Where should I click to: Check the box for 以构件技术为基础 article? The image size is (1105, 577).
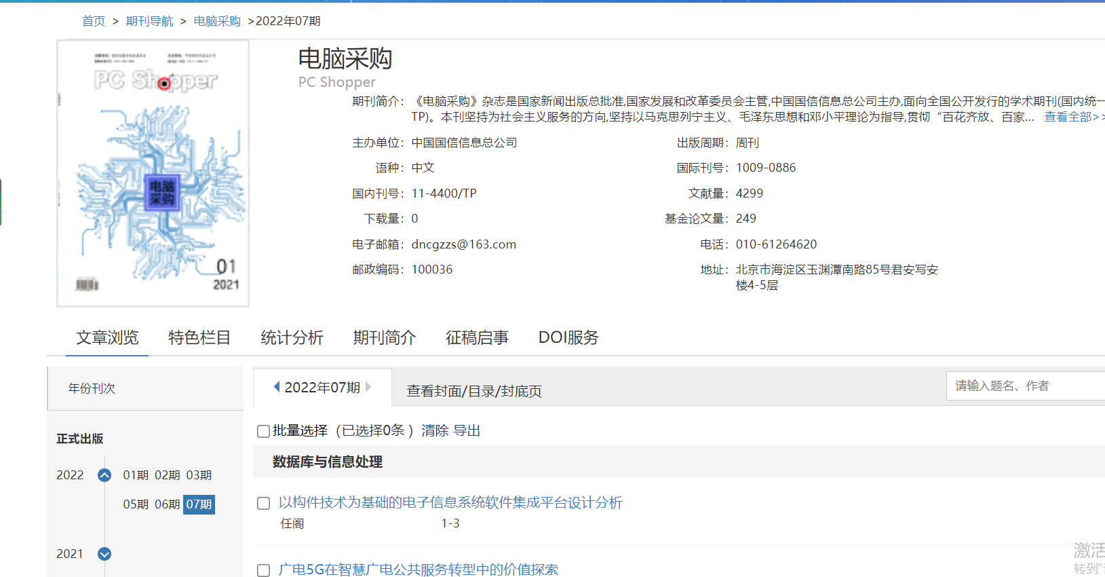[x=264, y=503]
